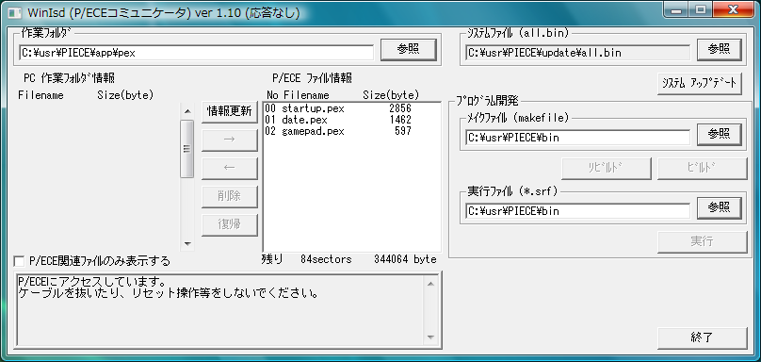Browse for the 実行ファイル *.srf file
This screenshot has width=761, height=362.
pos(720,208)
